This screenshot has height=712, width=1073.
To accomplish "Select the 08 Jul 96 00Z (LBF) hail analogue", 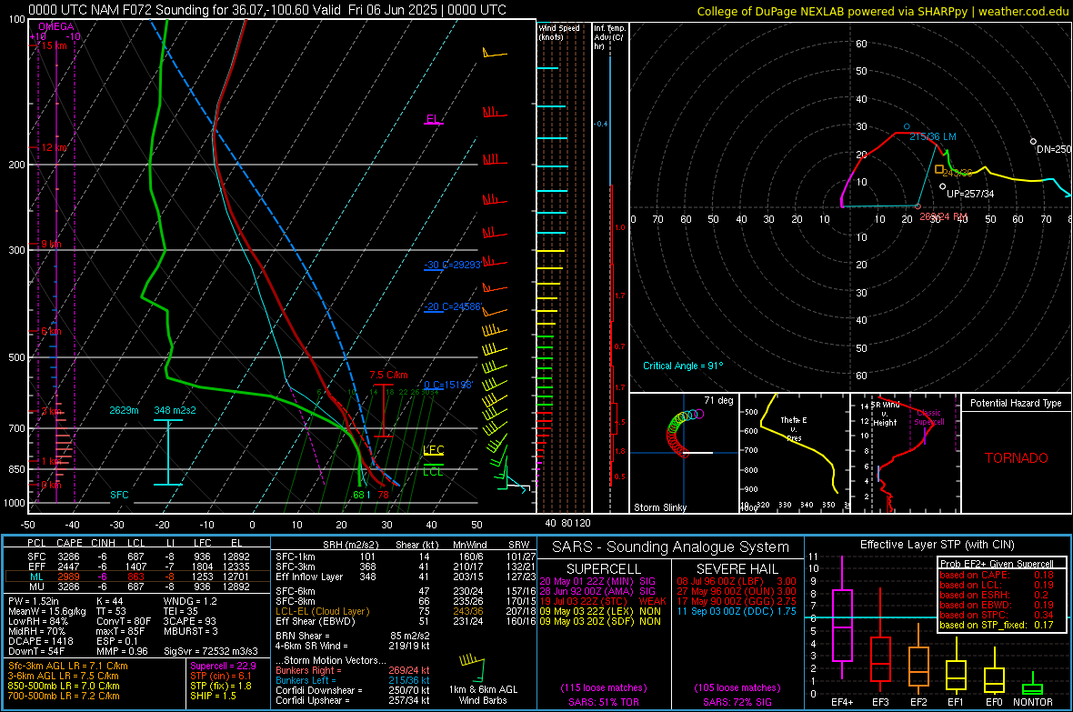I will (x=737, y=581).
